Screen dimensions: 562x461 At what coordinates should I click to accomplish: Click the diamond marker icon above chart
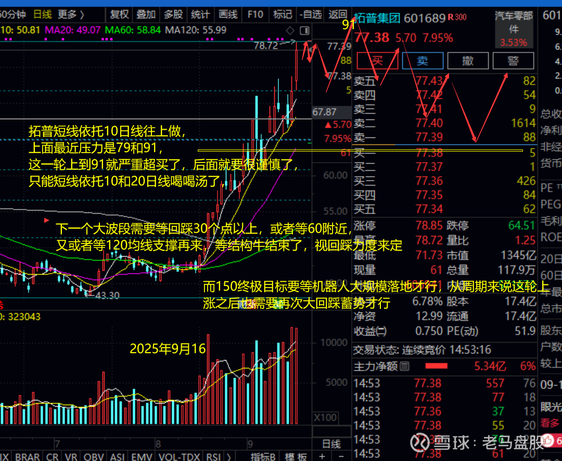[x=290, y=31]
